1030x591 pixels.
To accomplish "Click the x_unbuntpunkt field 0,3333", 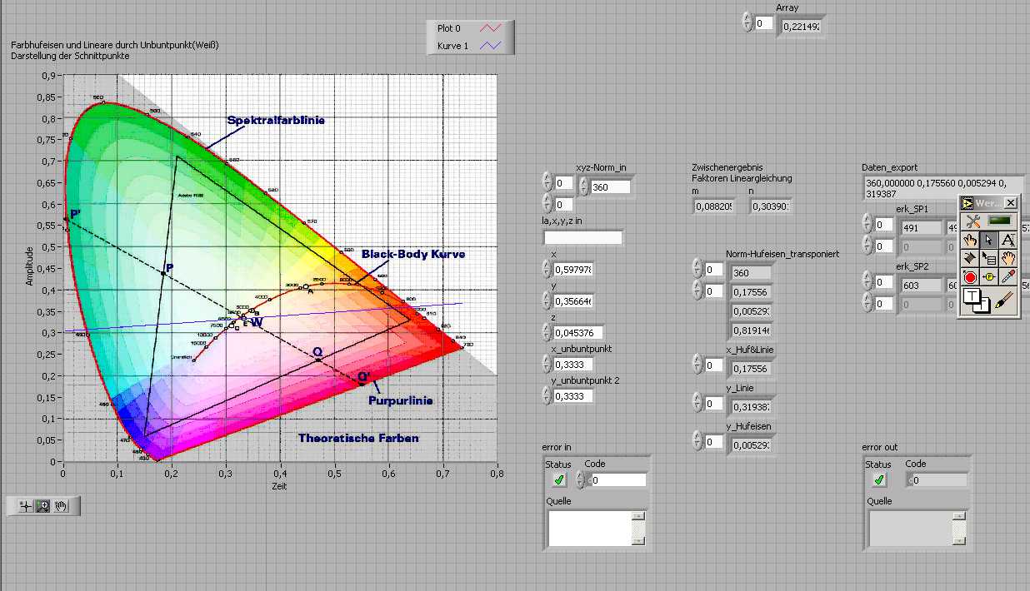I will [x=573, y=365].
